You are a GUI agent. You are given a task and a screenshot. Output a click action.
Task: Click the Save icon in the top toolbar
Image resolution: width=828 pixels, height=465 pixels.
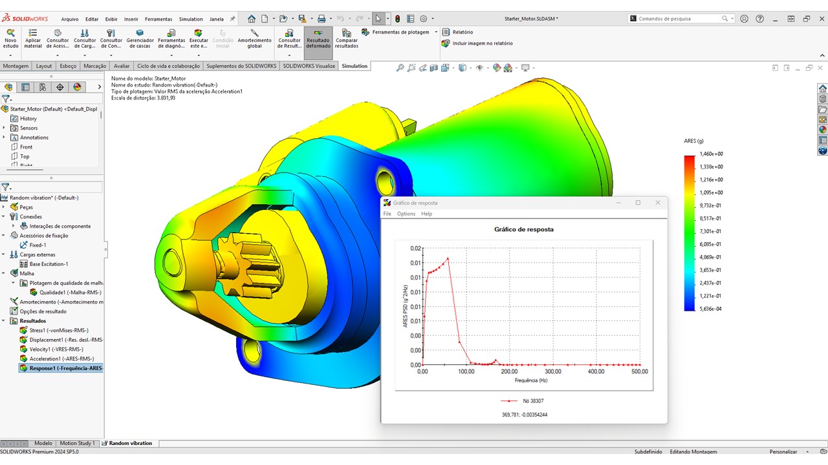point(302,19)
